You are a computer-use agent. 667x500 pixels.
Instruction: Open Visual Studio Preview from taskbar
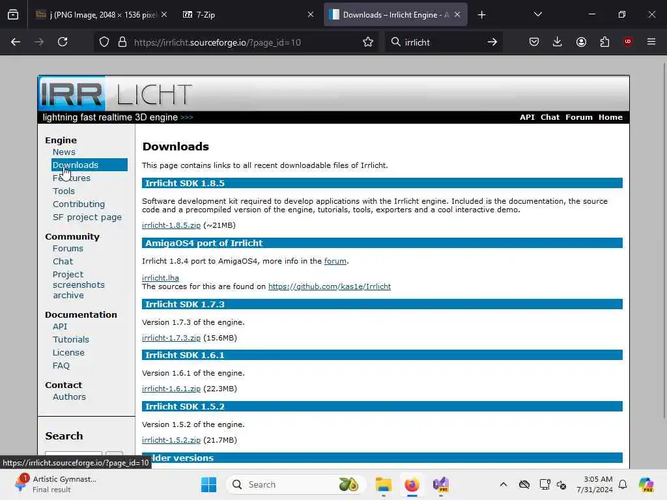[441, 484]
